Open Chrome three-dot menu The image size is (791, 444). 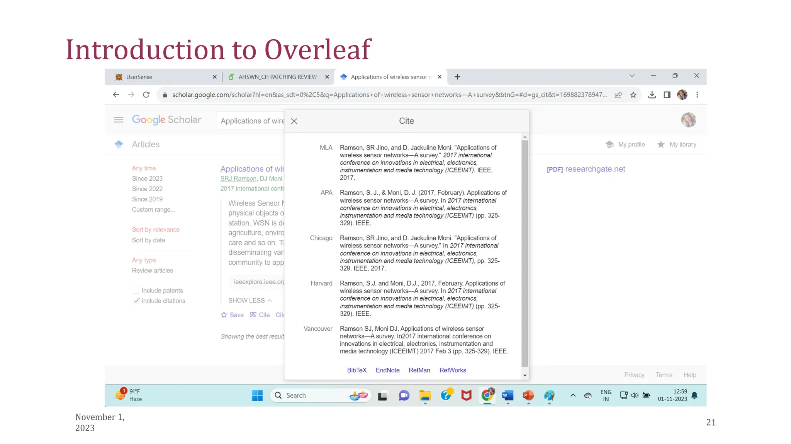click(x=697, y=95)
